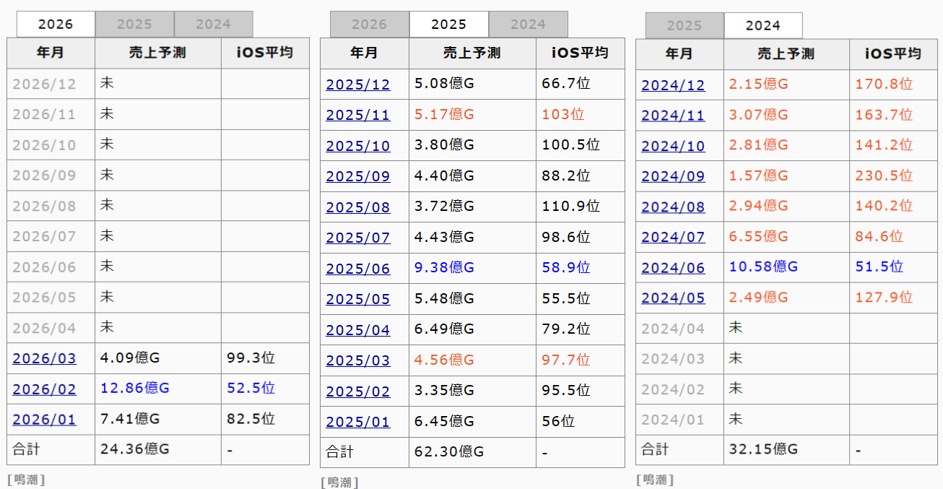
Task: Open the 2025/06 month link
Action: click(x=357, y=269)
